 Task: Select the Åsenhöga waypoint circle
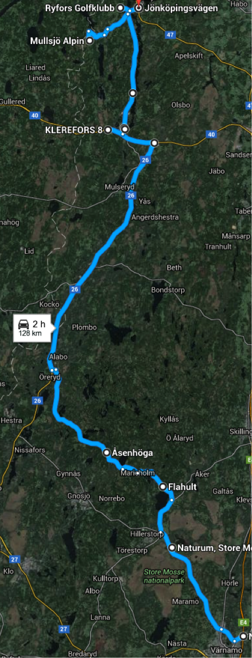click(x=107, y=453)
